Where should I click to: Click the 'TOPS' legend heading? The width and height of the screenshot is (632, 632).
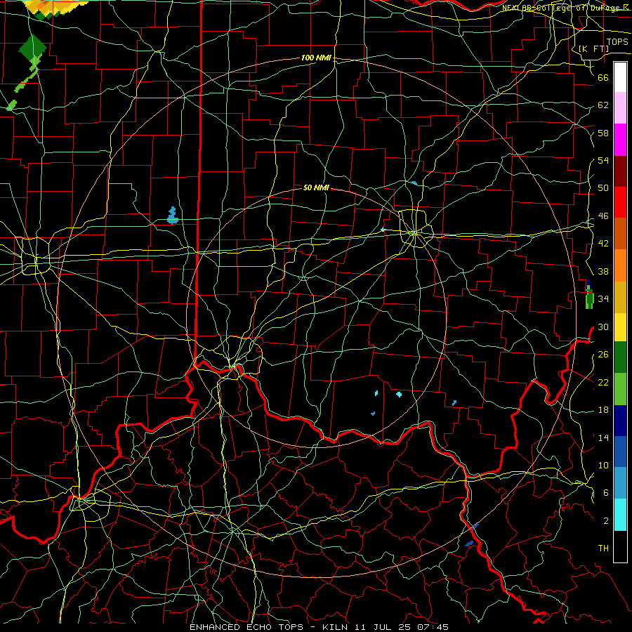(617, 42)
